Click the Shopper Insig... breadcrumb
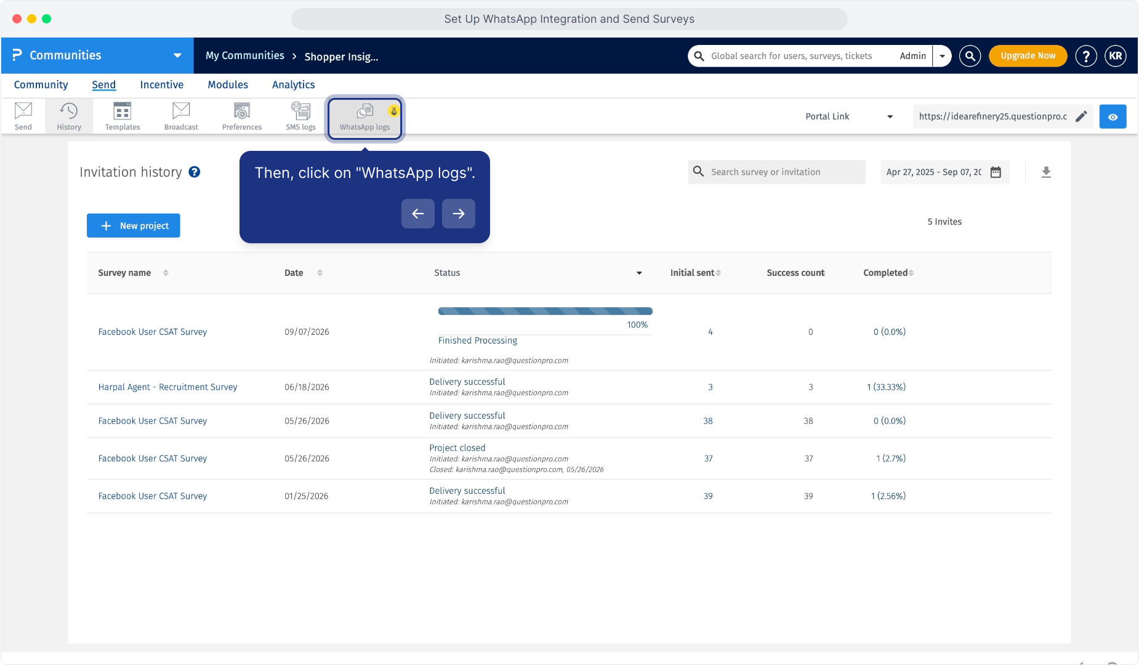 pos(341,57)
